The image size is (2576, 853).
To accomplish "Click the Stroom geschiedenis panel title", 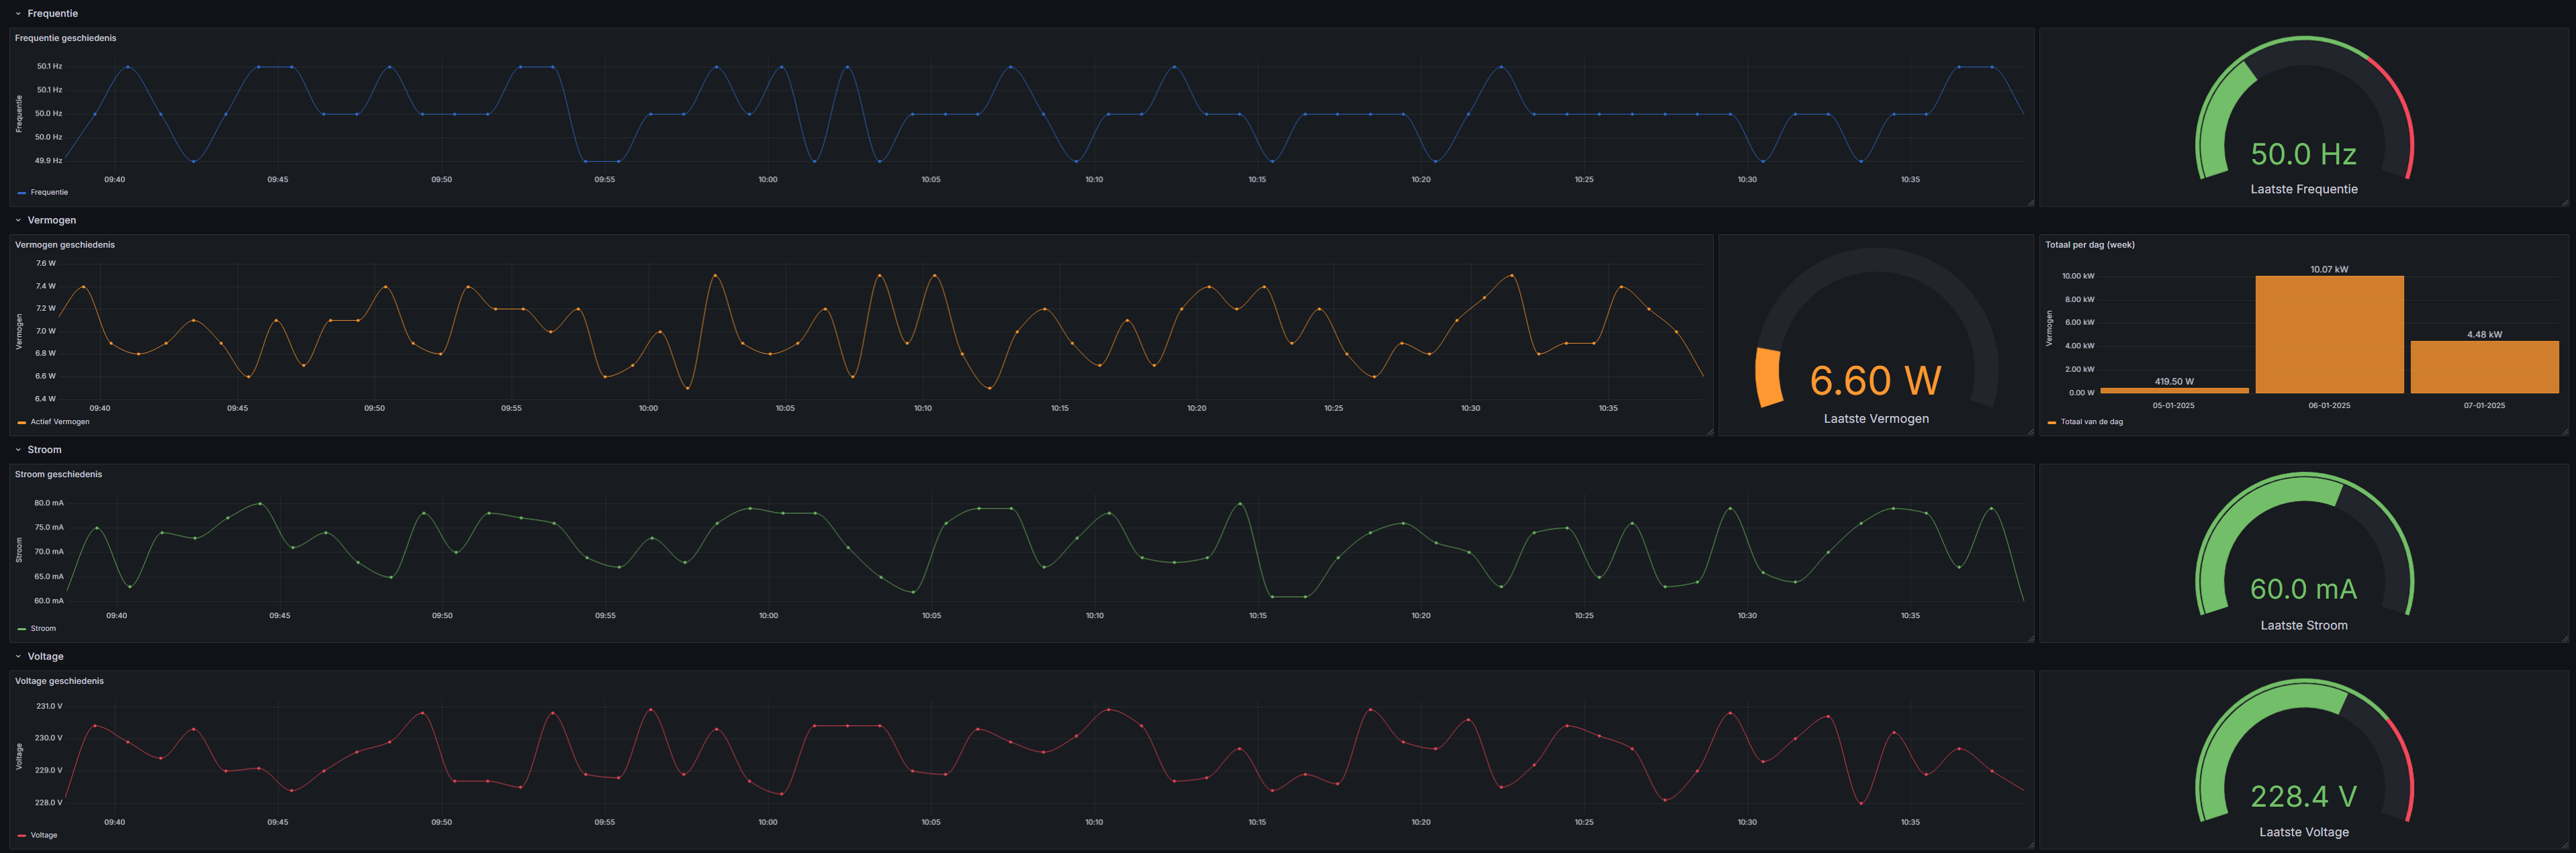I will [58, 474].
